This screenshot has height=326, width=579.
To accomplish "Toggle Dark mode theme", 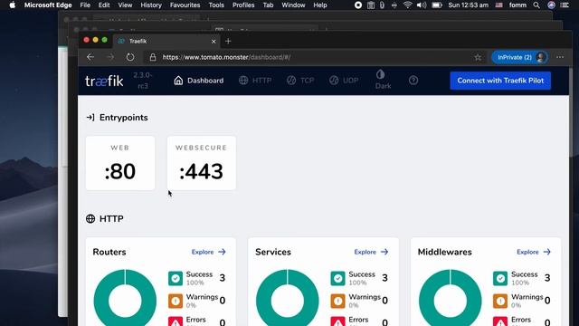I will tap(383, 80).
